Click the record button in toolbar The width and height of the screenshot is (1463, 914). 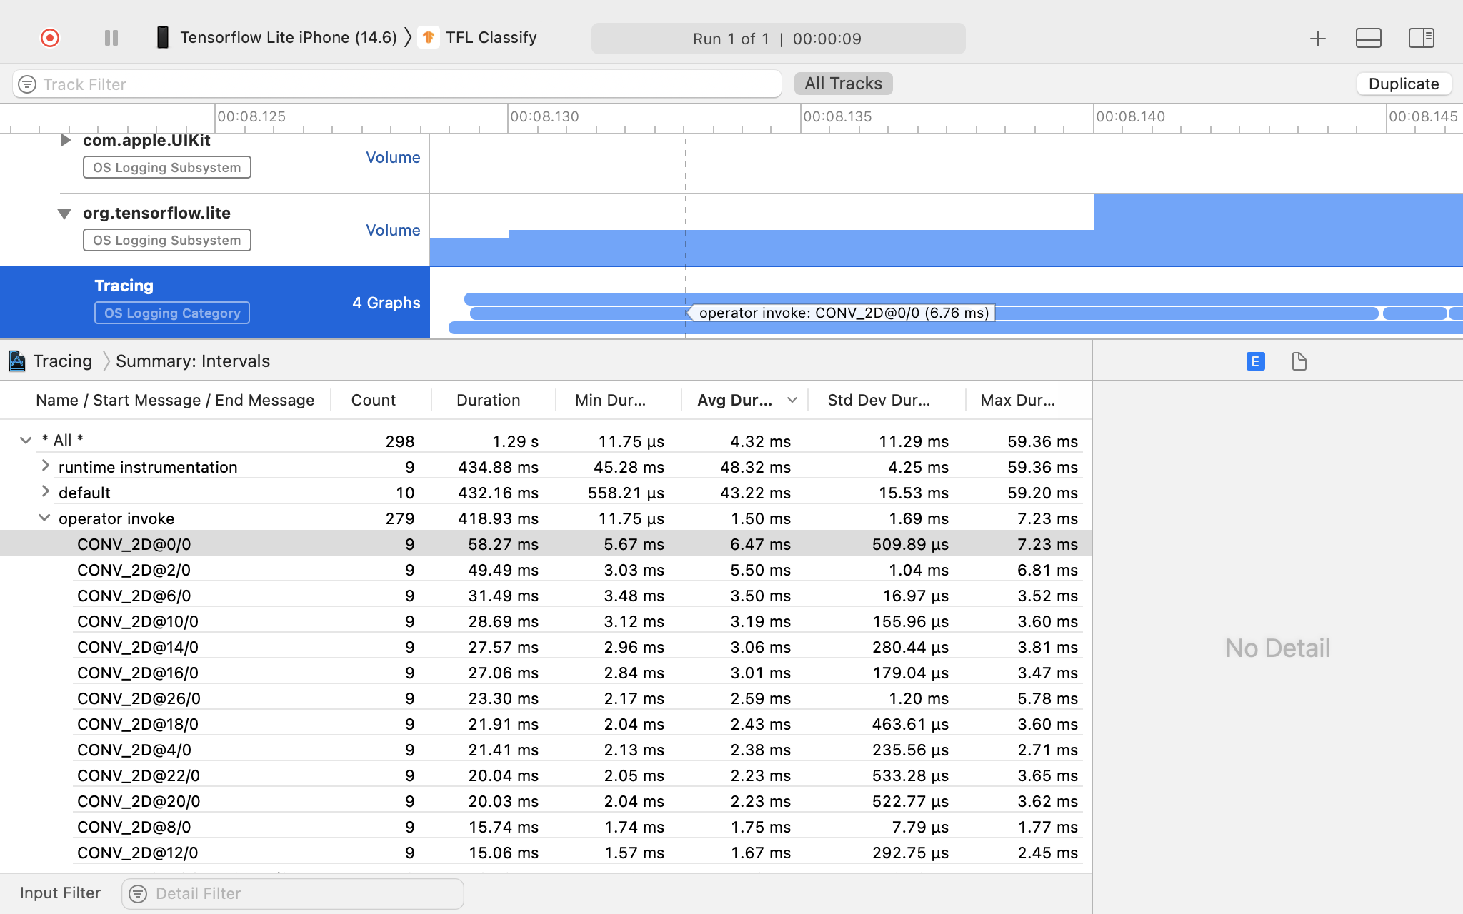[x=49, y=38]
